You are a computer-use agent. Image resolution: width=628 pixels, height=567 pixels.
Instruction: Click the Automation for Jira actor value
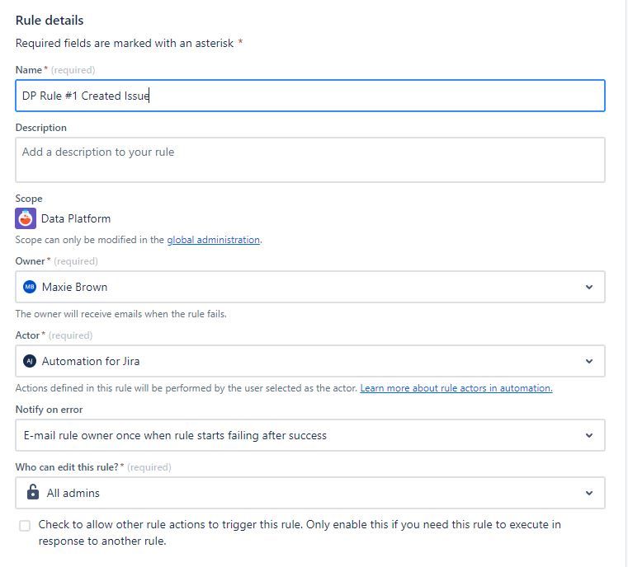click(x=91, y=361)
